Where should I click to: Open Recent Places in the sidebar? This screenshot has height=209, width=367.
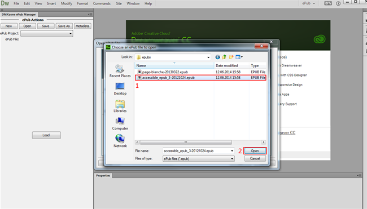point(120,71)
